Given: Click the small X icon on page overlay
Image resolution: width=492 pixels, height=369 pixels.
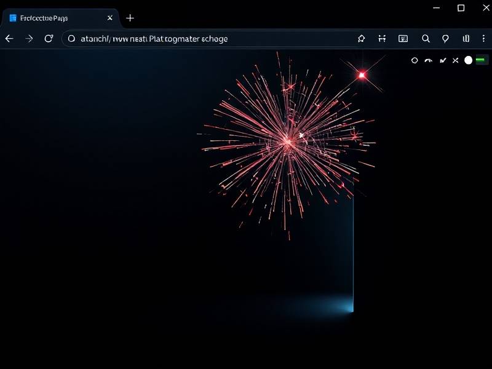Looking at the screenshot, I should tap(455, 60).
